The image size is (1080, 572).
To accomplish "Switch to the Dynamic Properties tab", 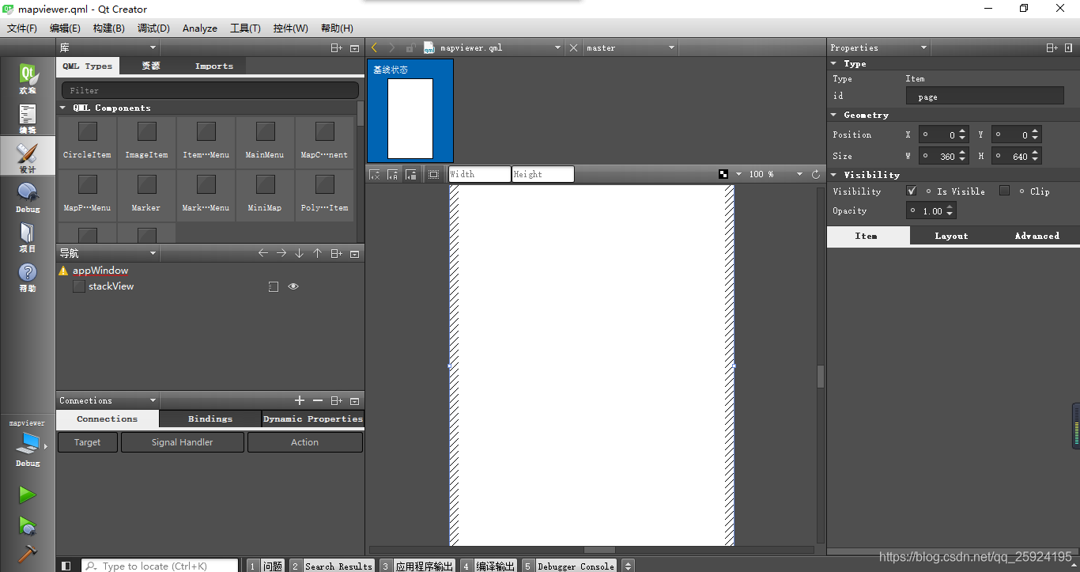I will click(313, 419).
